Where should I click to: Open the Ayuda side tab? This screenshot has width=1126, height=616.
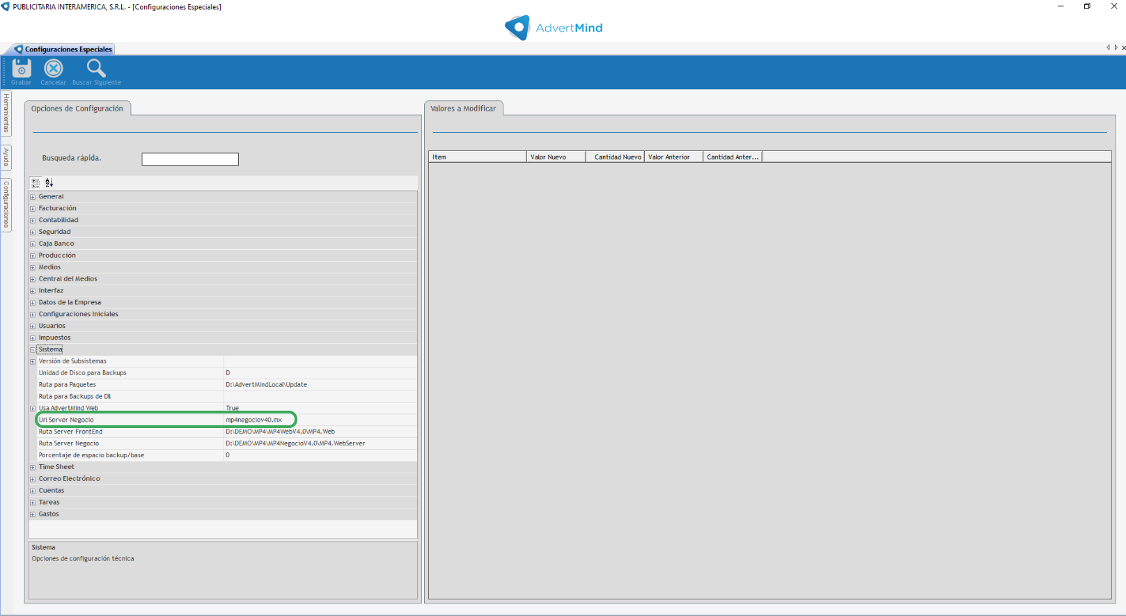tap(6, 157)
